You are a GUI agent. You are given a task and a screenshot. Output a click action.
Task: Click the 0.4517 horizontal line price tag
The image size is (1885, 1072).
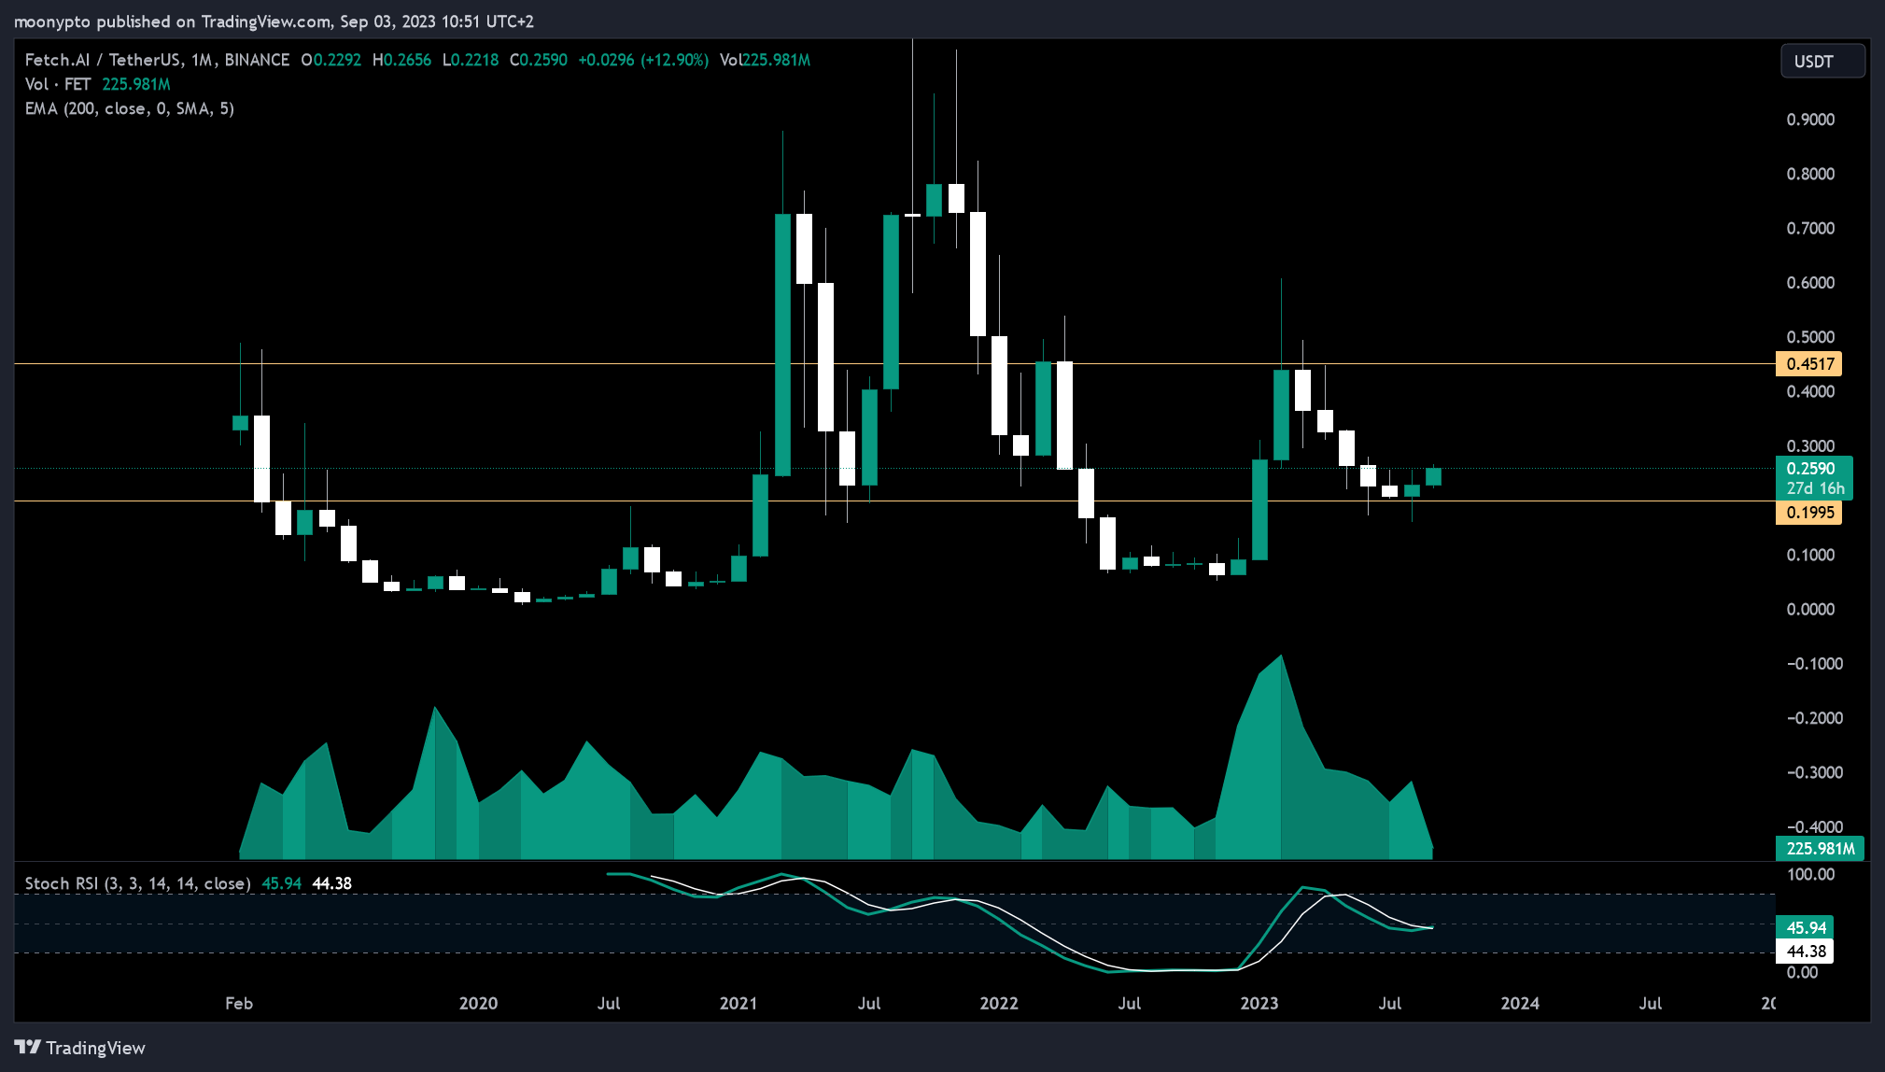(1808, 364)
